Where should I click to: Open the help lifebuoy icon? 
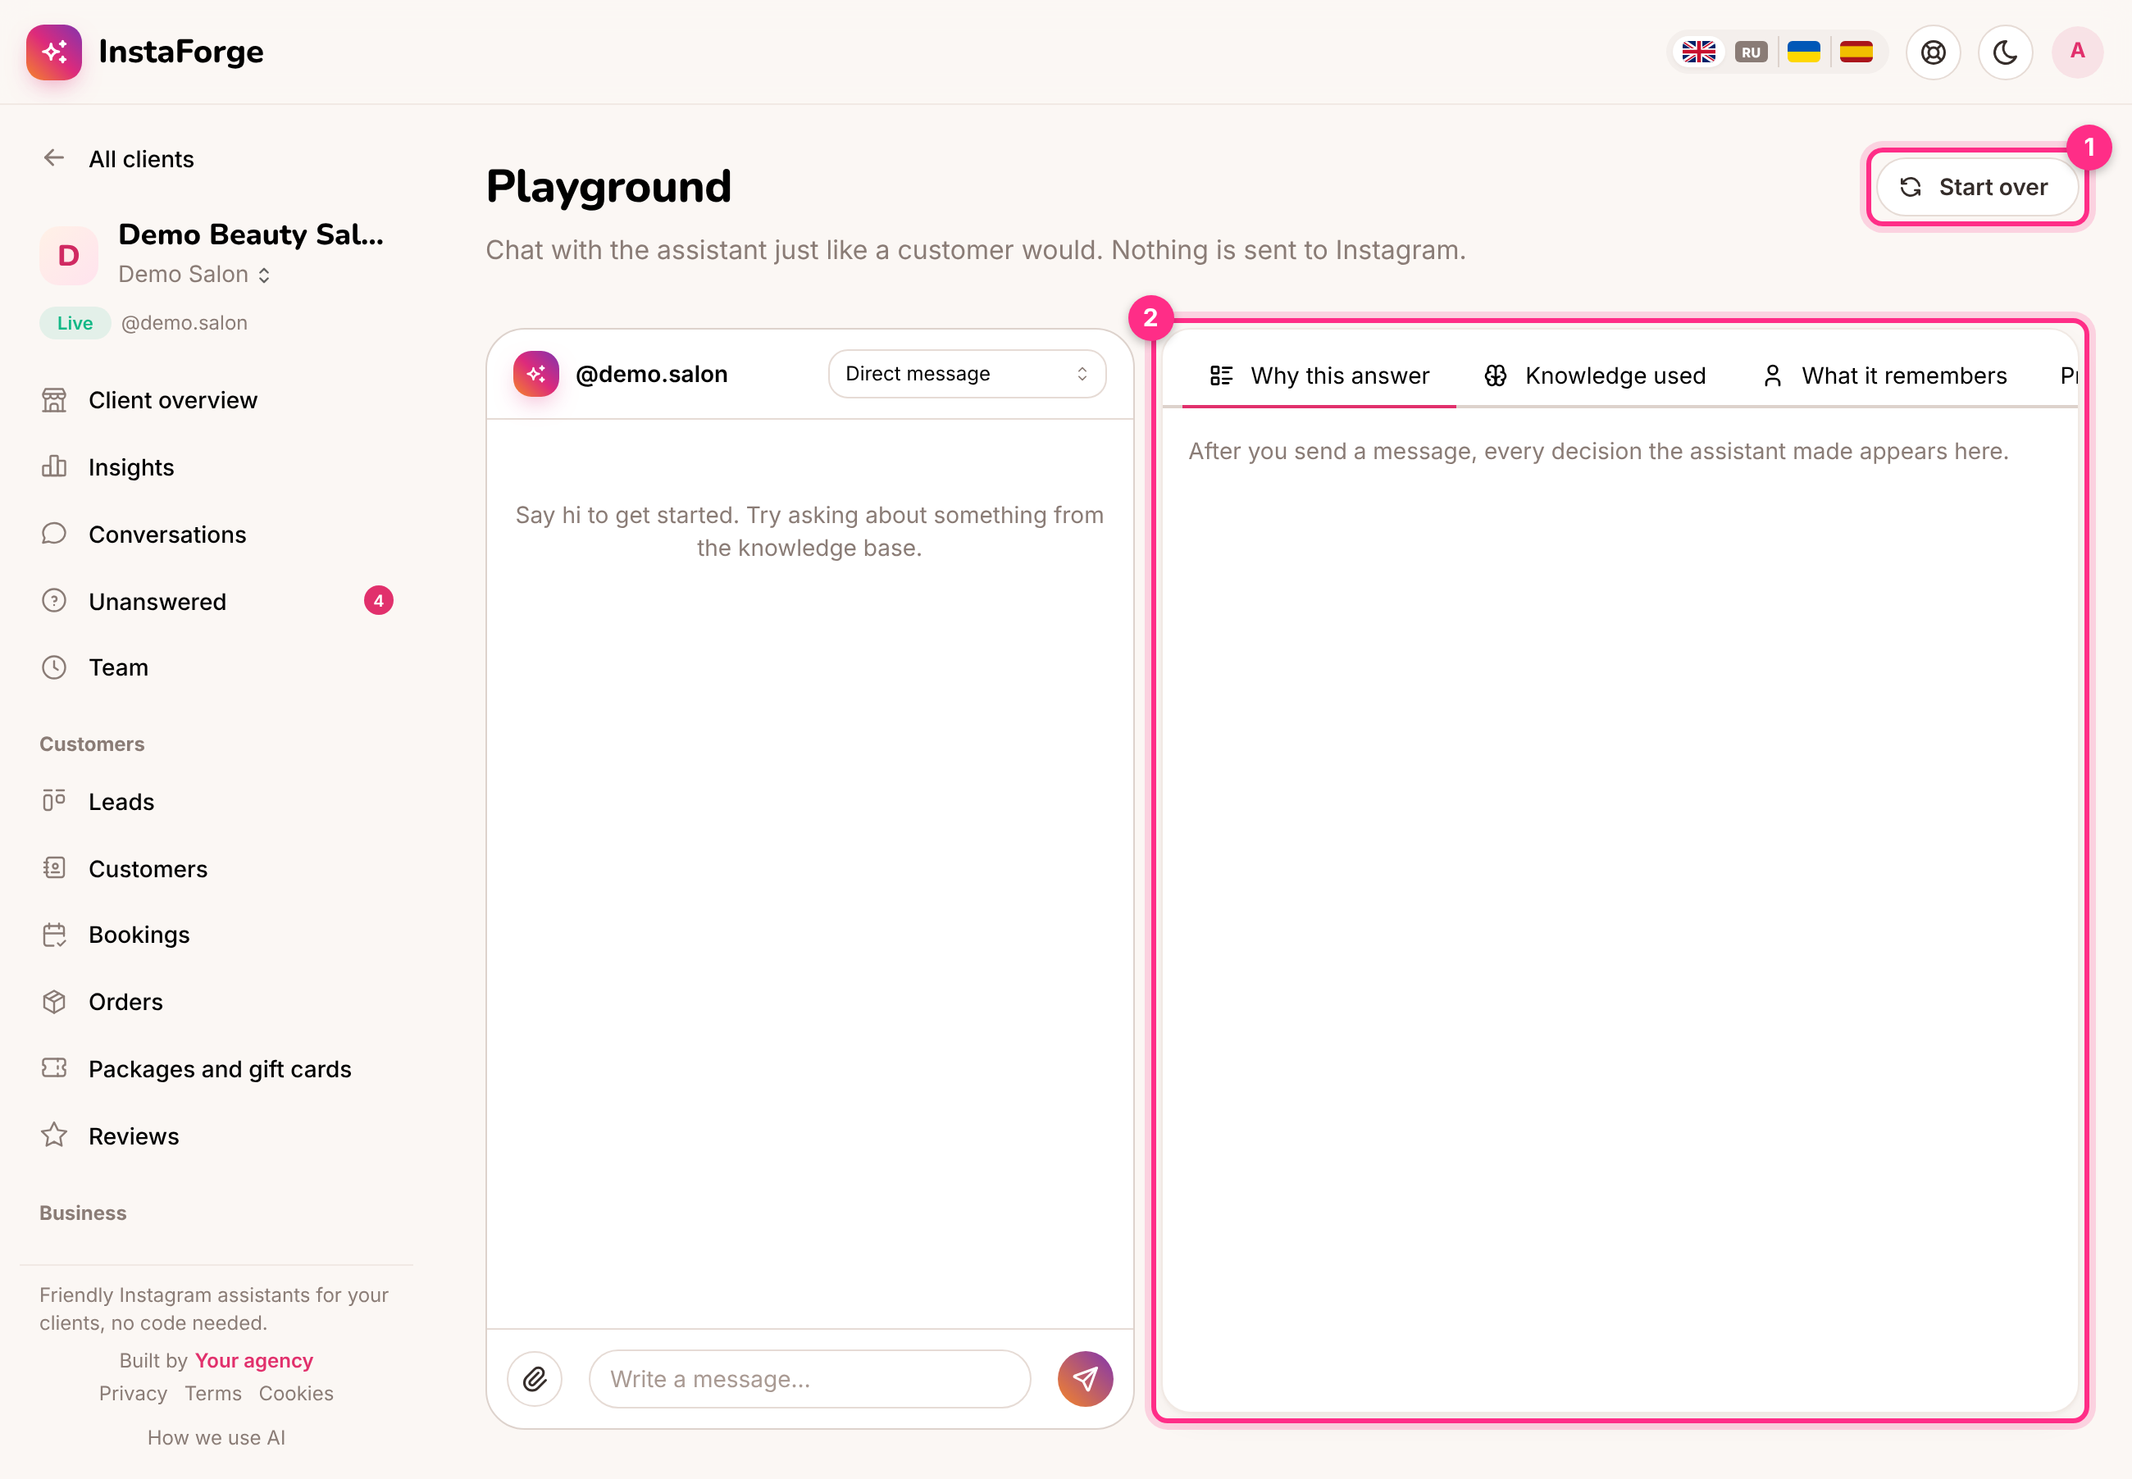pos(1933,52)
